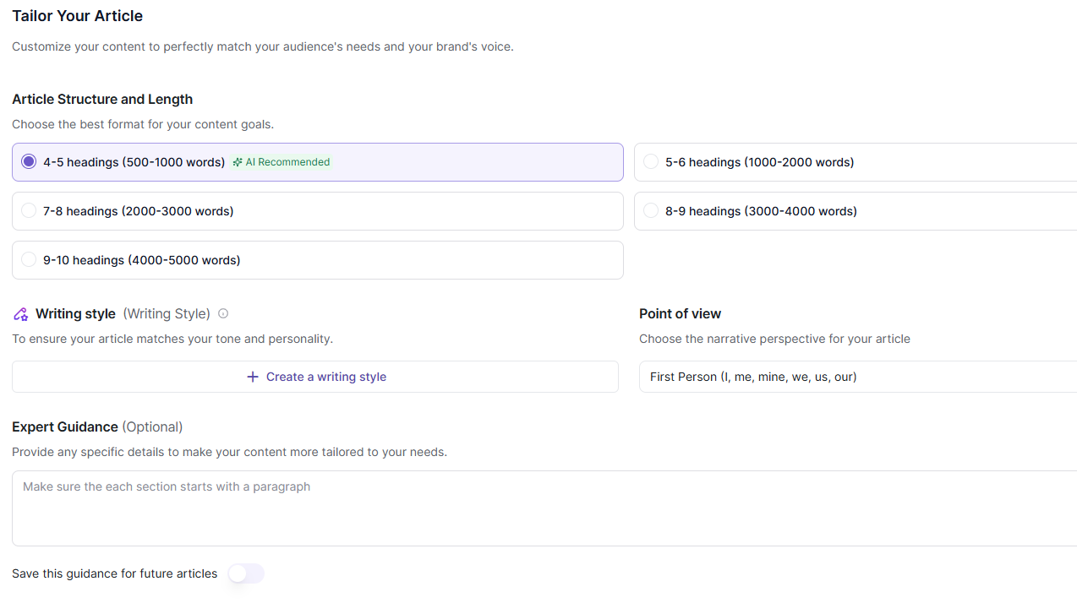Click the sparkle icon beside AI Recommended
Screen dimensions: 1077x603
(x=238, y=162)
